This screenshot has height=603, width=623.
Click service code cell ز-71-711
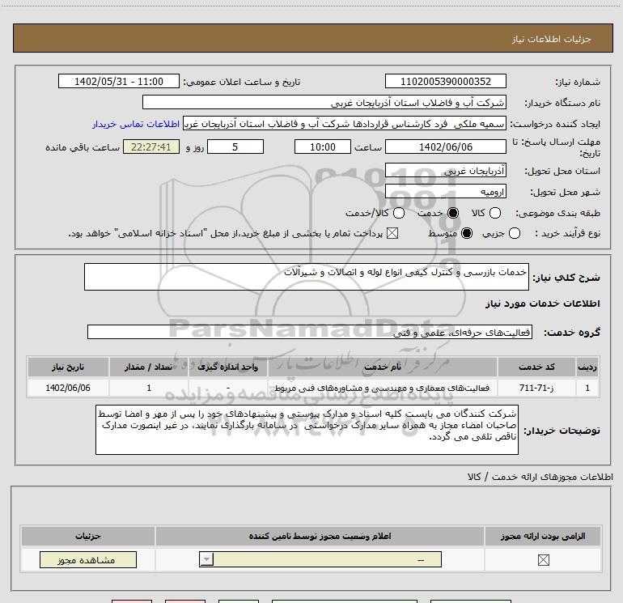pos(536,388)
